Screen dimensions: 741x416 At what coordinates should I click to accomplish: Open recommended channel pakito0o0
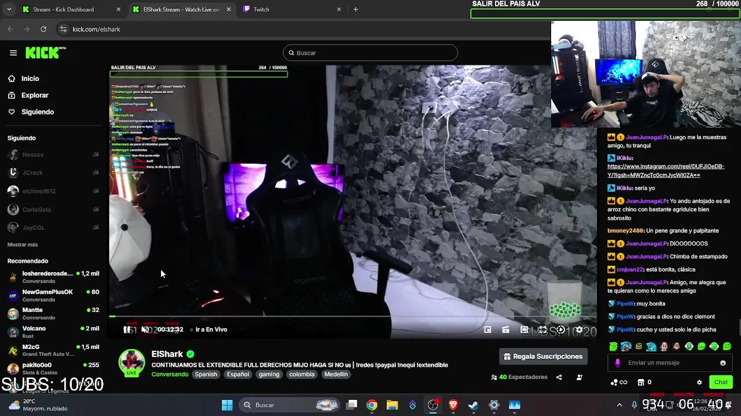point(53,368)
